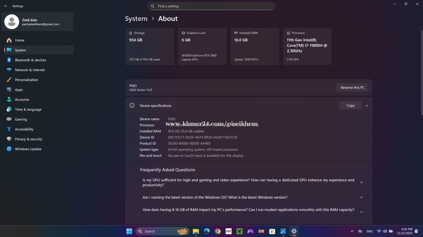This screenshot has width=423, height=237.
Task: Open Network & internet settings icon
Action: 9,70
